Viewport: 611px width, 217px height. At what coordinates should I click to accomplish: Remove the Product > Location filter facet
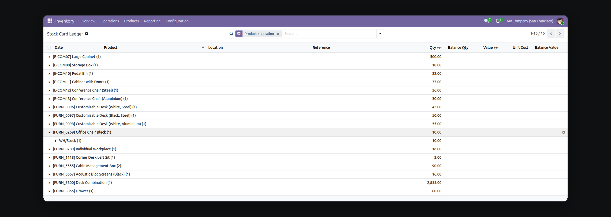278,34
